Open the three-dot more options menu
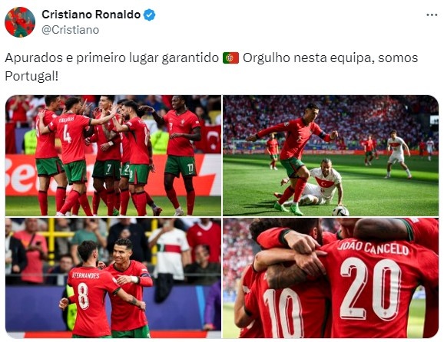Screen dimensions: 444x342 432,15
